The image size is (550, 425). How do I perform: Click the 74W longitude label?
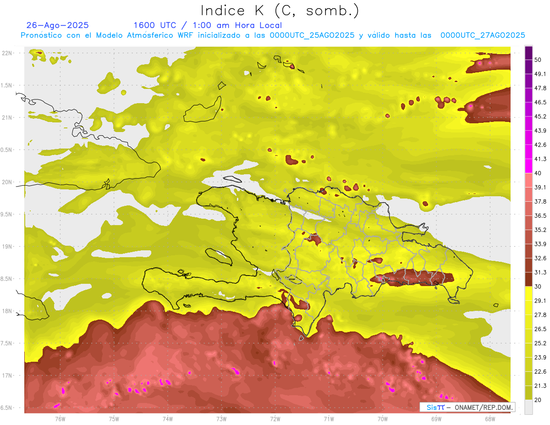(x=168, y=419)
